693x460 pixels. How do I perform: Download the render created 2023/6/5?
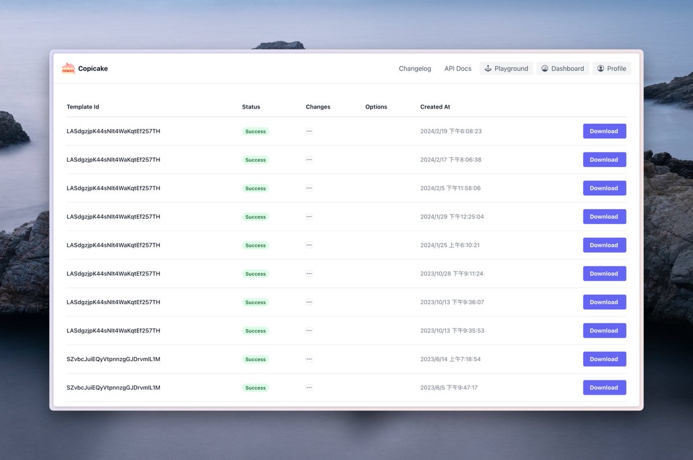(604, 388)
